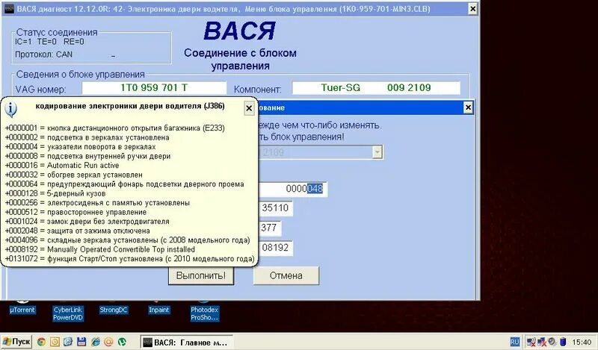Click line '+0000512 = правостороннее управление'
Viewport: 598px width, 350px height.
[x=75, y=212]
